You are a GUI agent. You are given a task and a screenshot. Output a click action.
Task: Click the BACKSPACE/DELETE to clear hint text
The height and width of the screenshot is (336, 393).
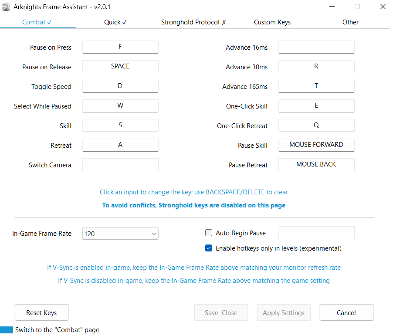(x=194, y=192)
